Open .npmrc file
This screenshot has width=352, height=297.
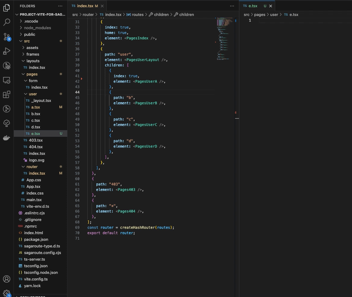point(40,226)
